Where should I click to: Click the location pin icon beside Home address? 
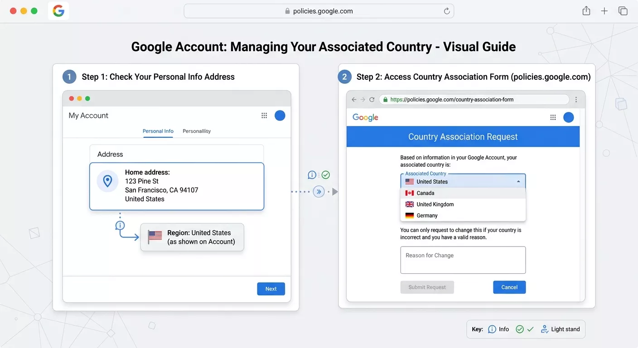click(107, 181)
